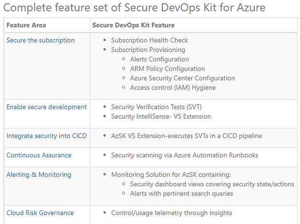This screenshot has height=224, width=300.
Task: Click Security scanning via Azure Automation Runbooks
Action: point(185,155)
